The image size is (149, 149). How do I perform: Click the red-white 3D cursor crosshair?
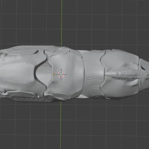[61, 74]
